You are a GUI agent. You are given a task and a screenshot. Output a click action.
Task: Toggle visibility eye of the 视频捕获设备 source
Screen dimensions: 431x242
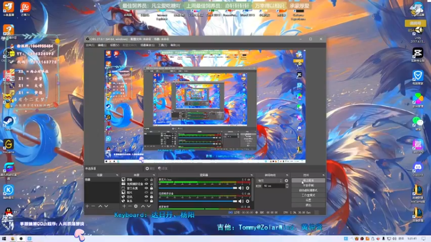coord(146,184)
